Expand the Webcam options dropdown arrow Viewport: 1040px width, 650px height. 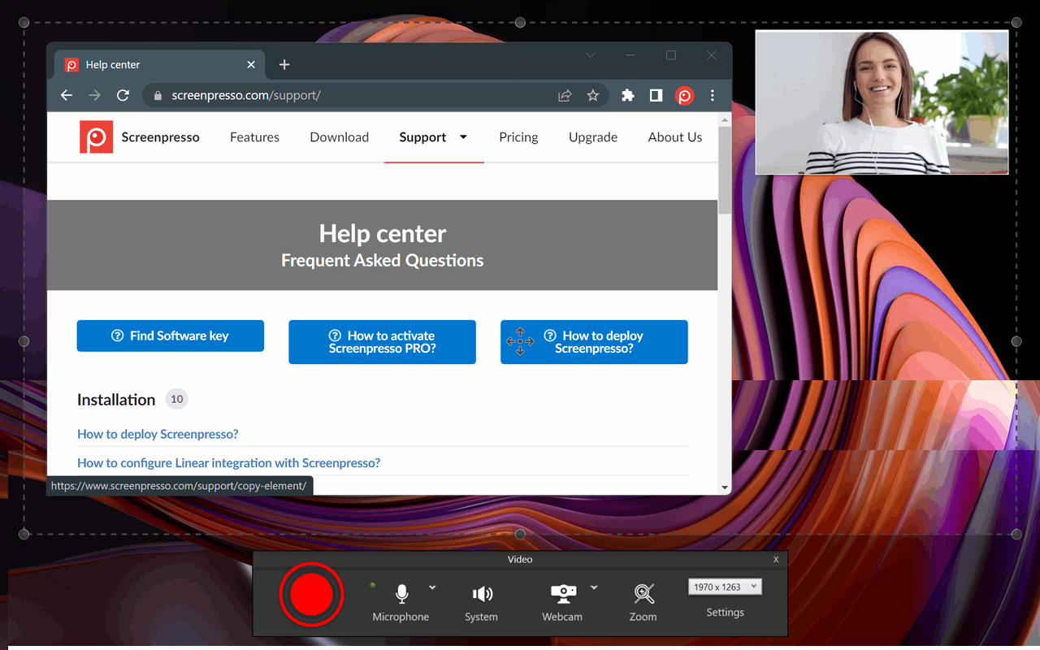593,587
